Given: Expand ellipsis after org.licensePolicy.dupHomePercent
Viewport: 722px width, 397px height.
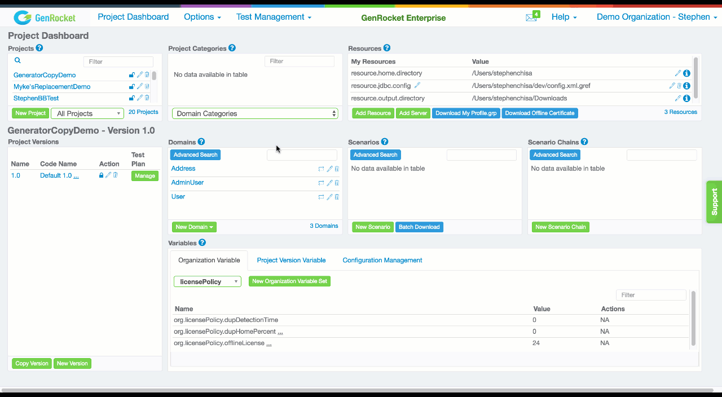Looking at the screenshot, I should click(x=280, y=332).
